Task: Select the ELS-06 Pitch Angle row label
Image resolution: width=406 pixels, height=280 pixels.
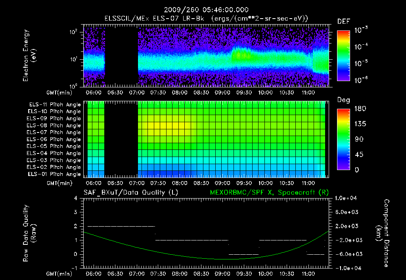Action: [x=54, y=139]
